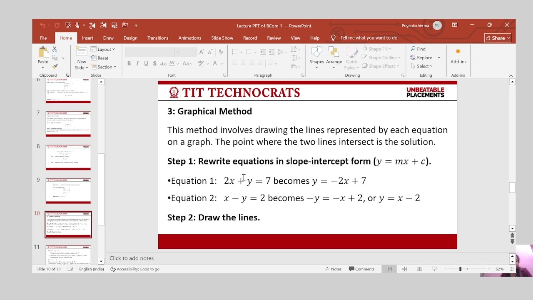Switch to Slide Sorter view icon
533x300 pixels.
click(404, 269)
